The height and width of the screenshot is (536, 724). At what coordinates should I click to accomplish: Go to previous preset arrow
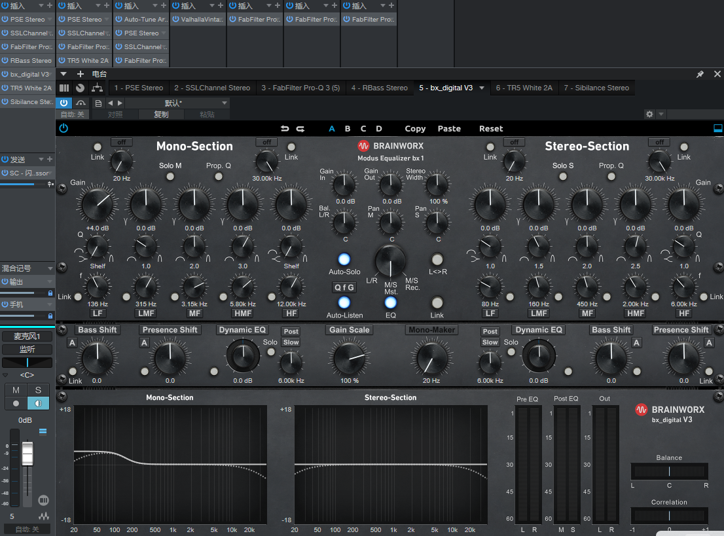pos(110,103)
